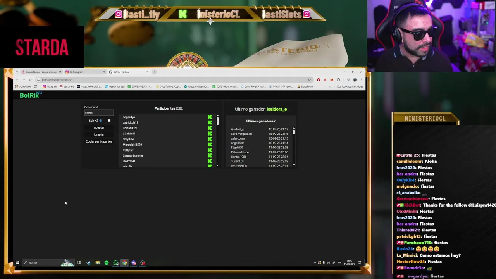This screenshot has width=496, height=279.
Task: Click the Kick icon beside nogardya
Action: pyautogui.click(x=210, y=117)
